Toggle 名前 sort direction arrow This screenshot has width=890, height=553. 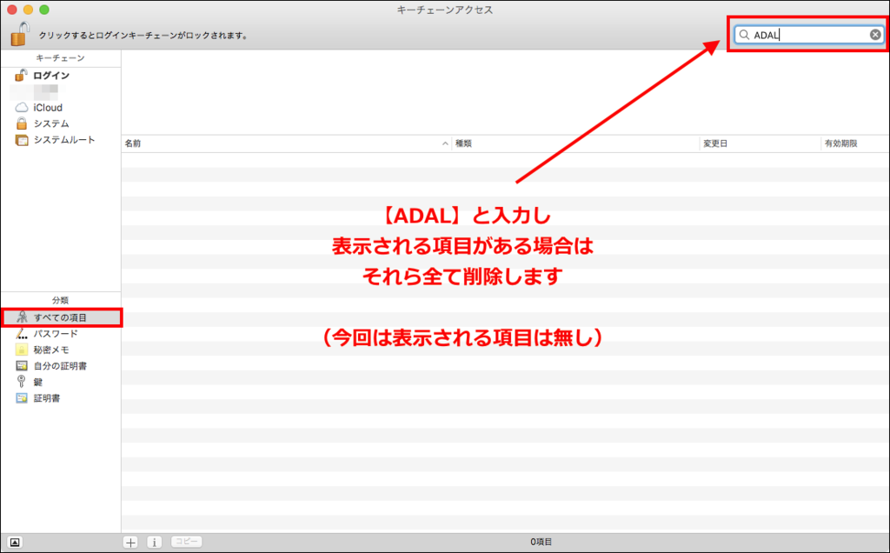coord(445,143)
